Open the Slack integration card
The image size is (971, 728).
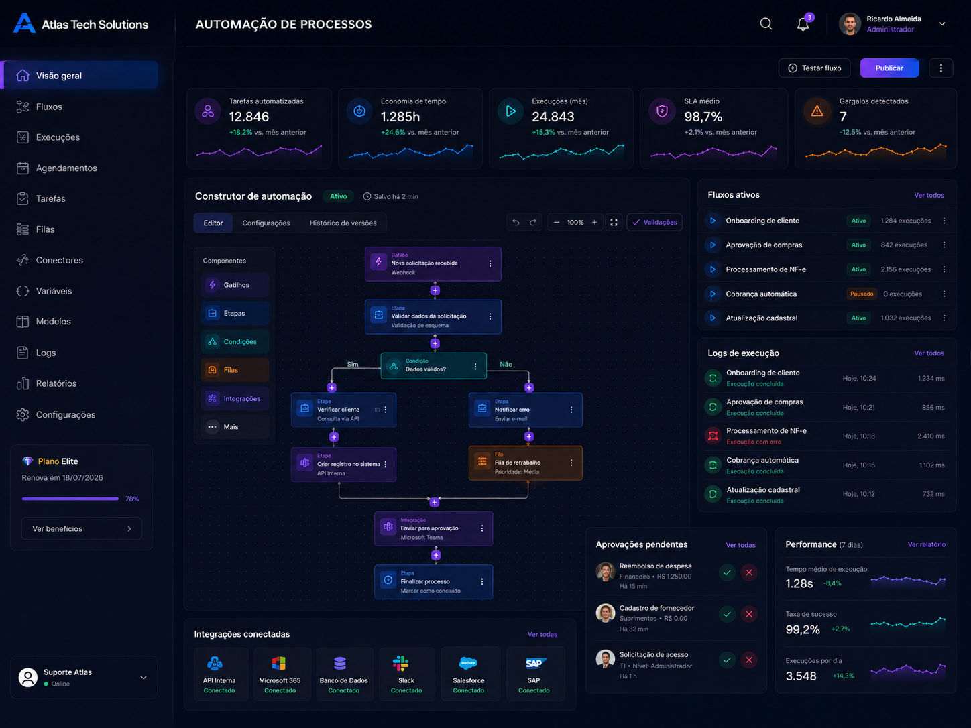pos(406,674)
